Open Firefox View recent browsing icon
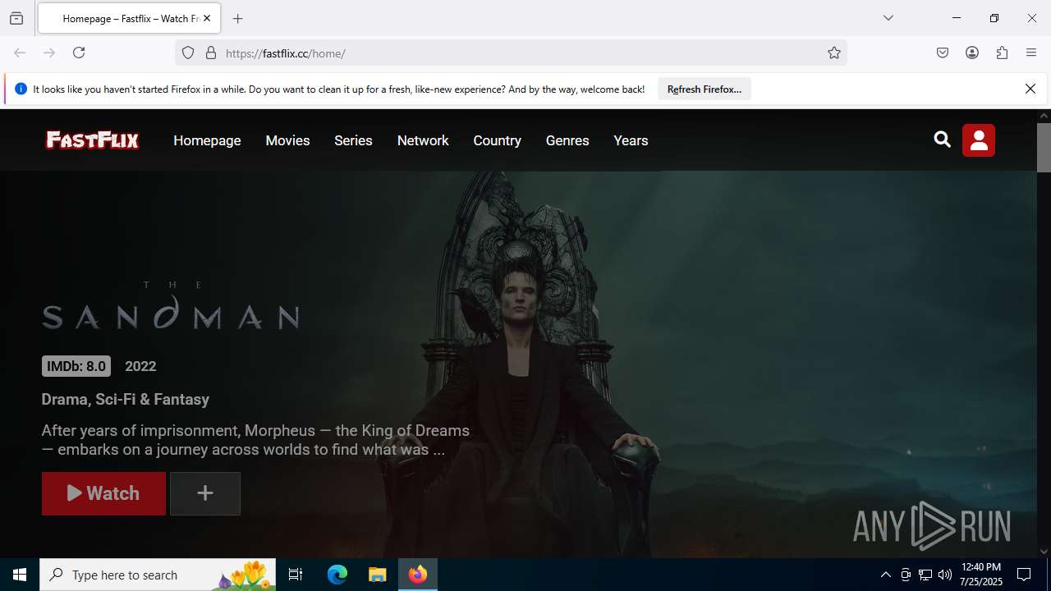Image resolution: width=1051 pixels, height=591 pixels. pos(16,18)
